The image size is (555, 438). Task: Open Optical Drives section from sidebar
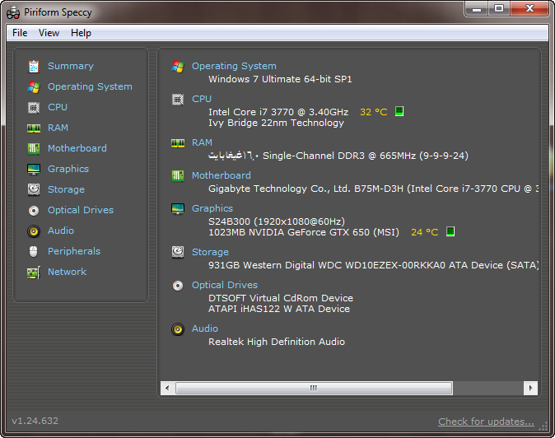81,210
